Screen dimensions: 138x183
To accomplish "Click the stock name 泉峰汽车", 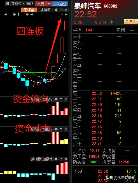I will tap(87, 6).
